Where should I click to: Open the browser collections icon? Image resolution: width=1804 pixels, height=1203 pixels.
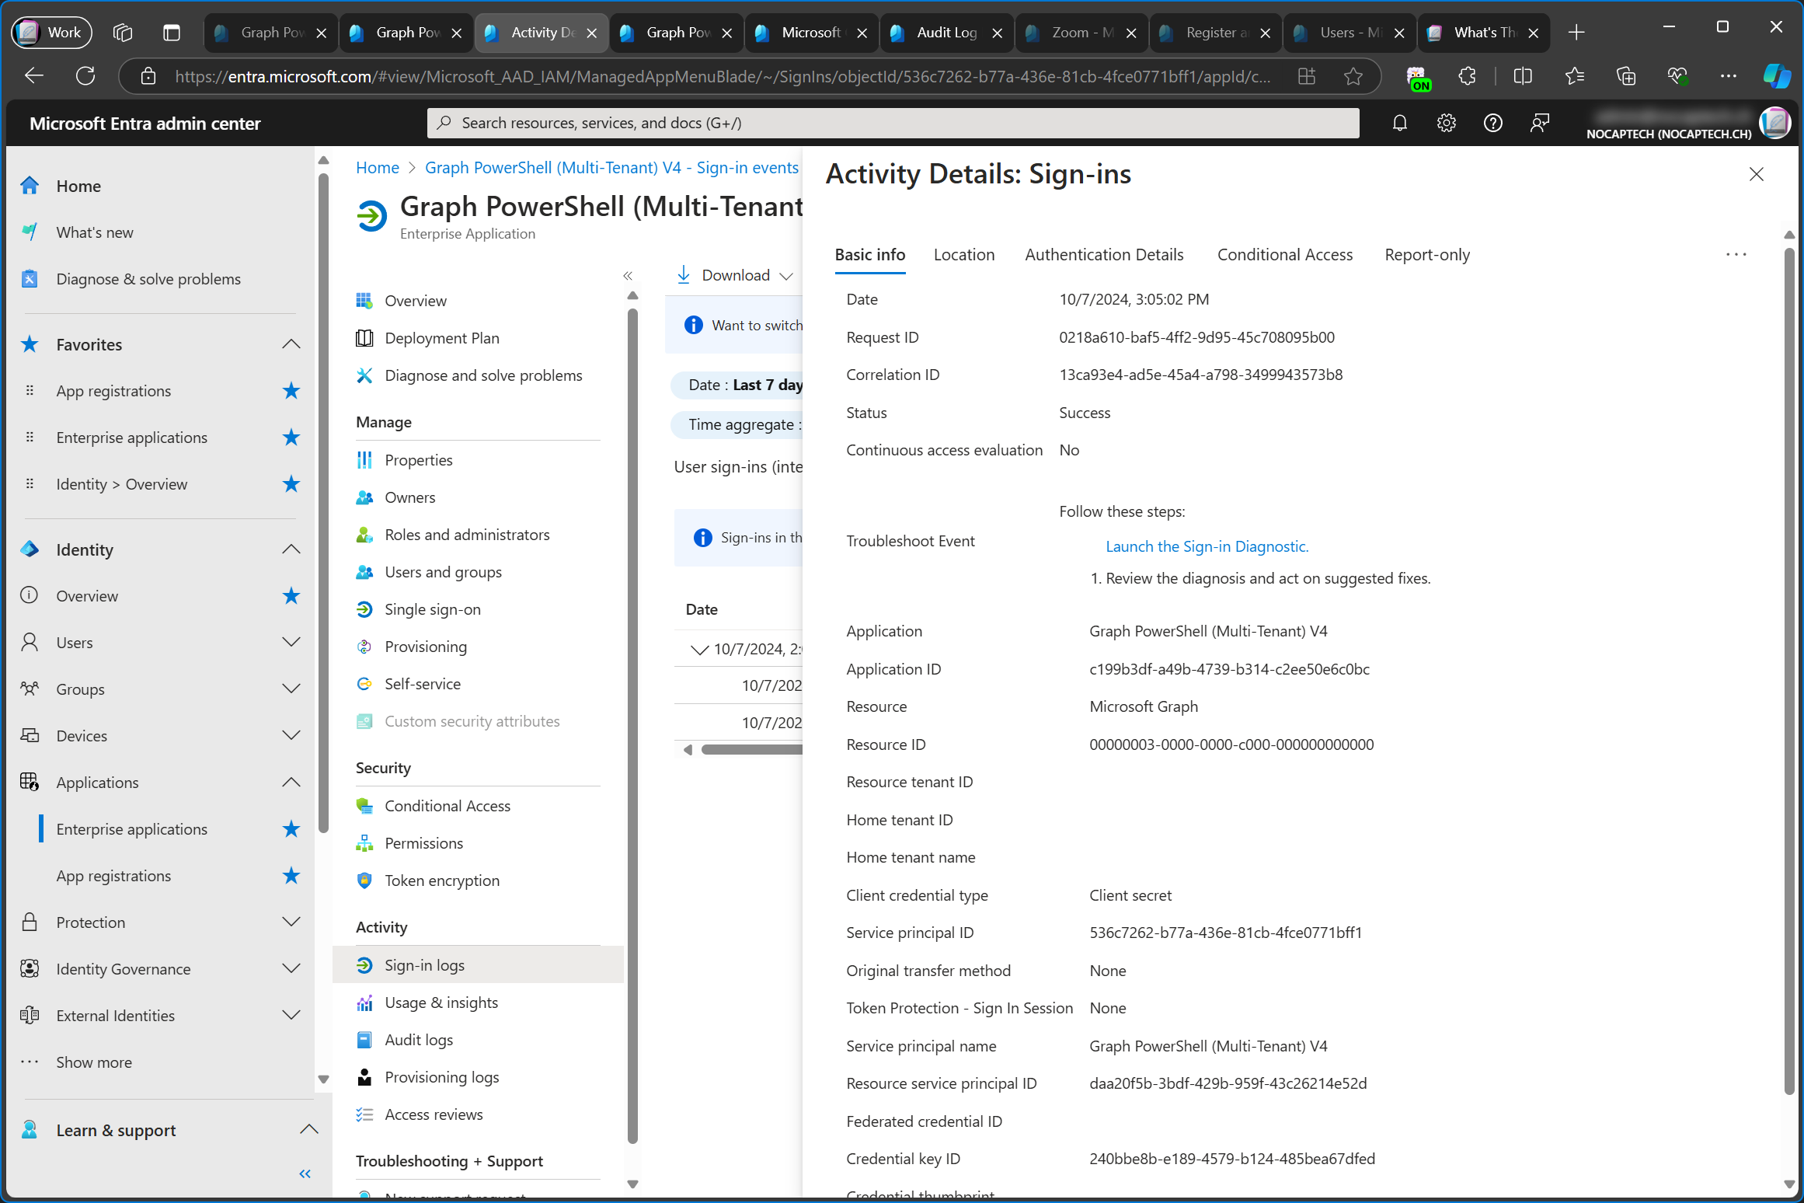tap(1626, 76)
